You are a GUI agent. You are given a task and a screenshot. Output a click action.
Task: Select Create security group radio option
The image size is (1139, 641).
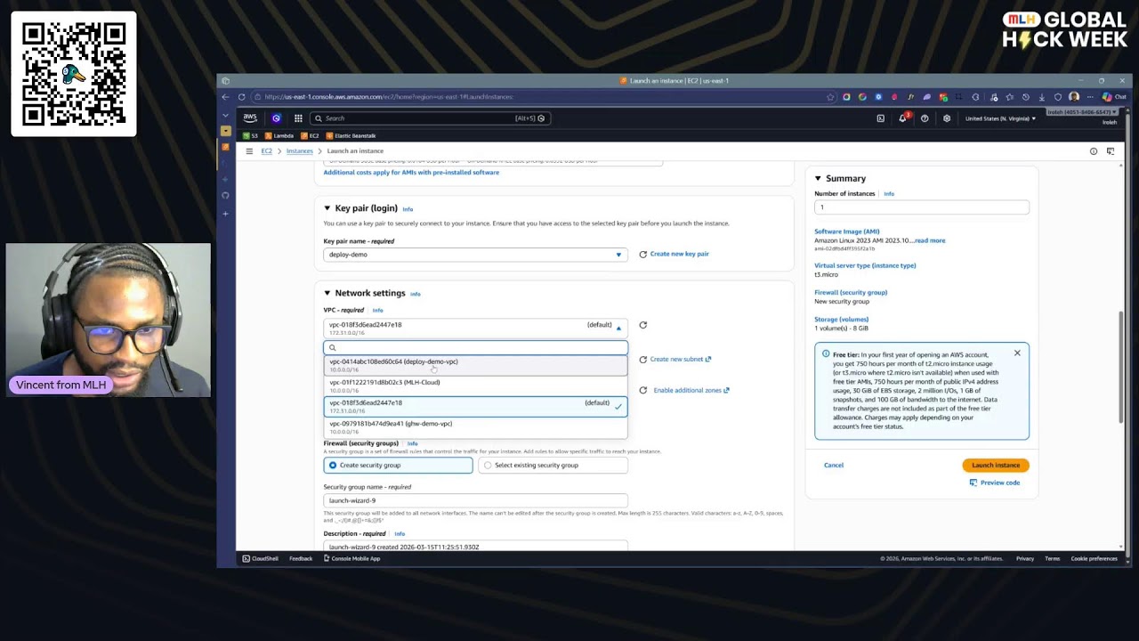[398, 466]
